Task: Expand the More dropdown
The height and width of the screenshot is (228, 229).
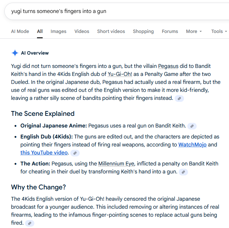Action: 194,31
